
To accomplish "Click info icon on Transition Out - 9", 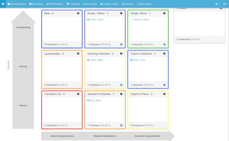I will click(x=78, y=94).
